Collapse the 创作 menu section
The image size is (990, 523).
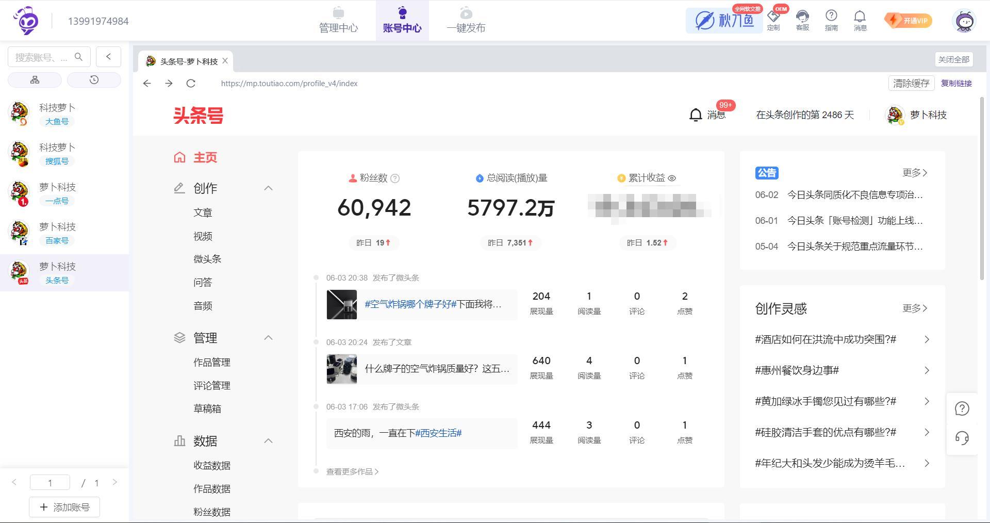click(268, 188)
